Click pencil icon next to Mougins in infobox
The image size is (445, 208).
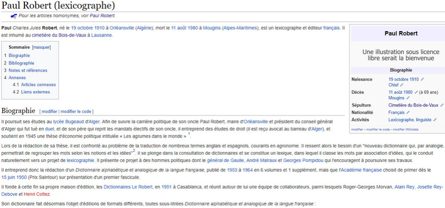[408, 98]
